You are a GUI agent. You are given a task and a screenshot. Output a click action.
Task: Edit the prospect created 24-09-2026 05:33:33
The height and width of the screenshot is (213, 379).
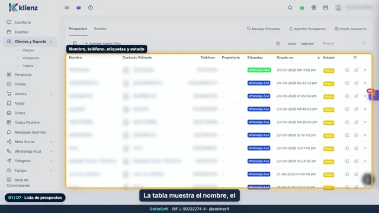pyautogui.click(x=356, y=83)
